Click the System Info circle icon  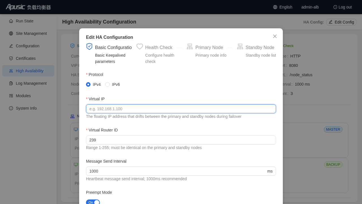coord(11,108)
